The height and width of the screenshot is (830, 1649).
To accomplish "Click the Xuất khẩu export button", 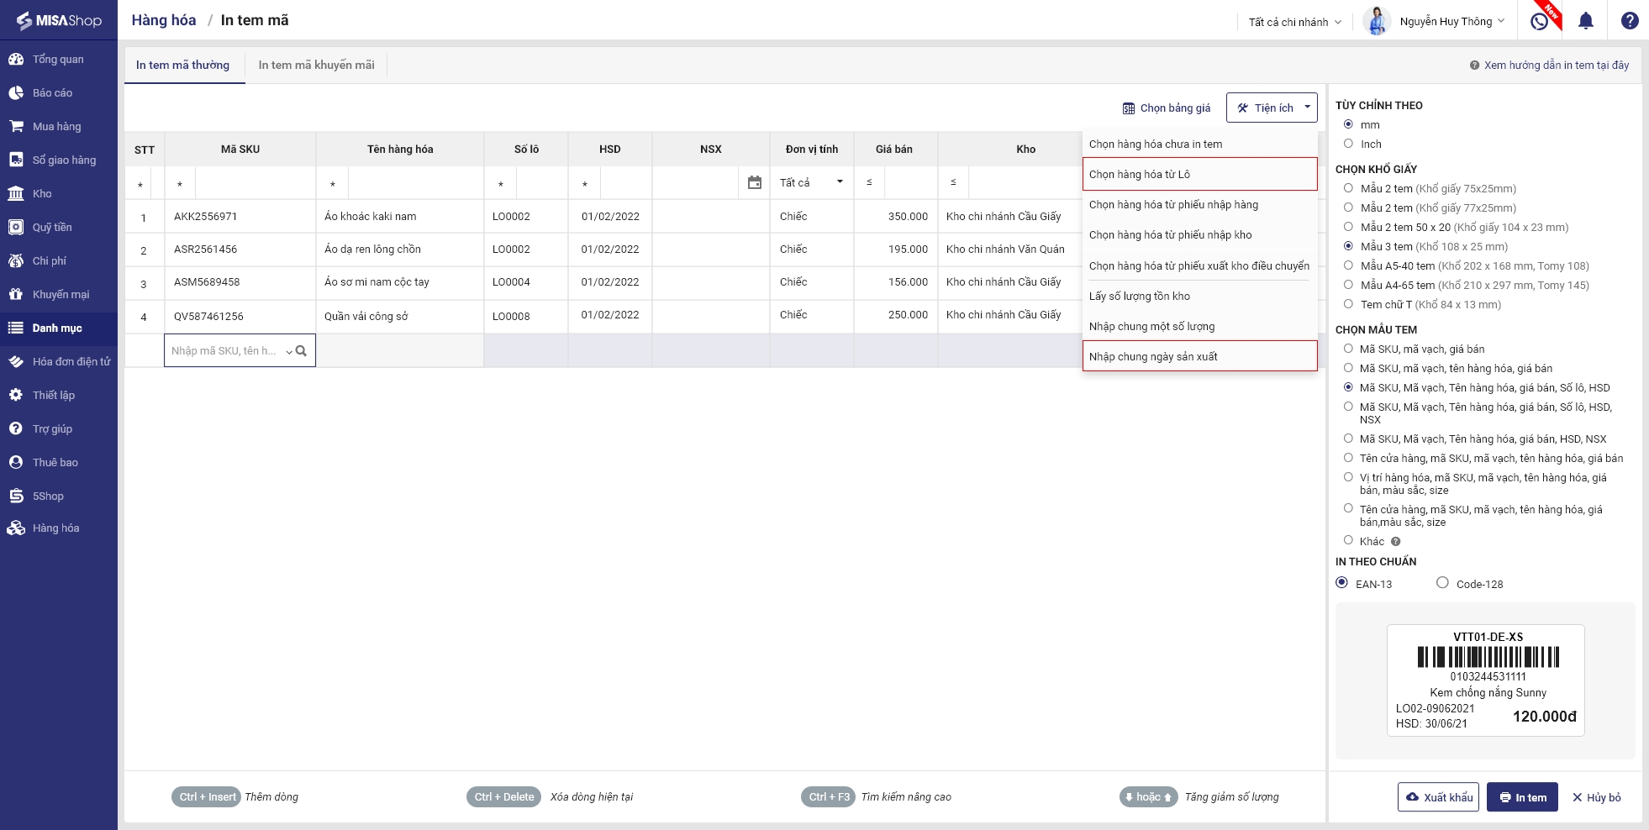I will click(1438, 797).
